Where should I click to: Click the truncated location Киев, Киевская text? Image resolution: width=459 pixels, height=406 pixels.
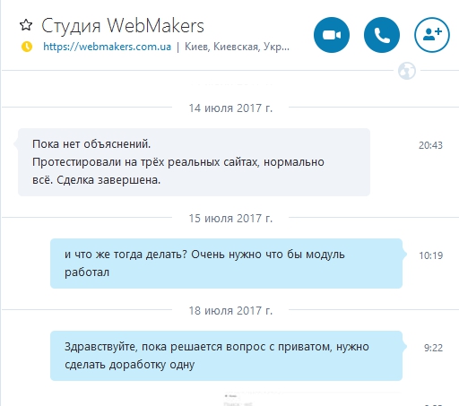(237, 47)
